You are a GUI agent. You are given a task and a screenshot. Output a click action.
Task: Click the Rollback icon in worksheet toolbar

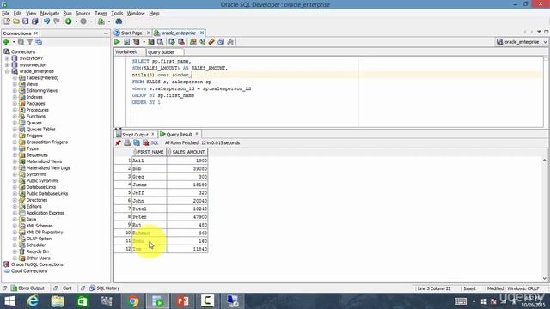pyautogui.click(x=181, y=42)
